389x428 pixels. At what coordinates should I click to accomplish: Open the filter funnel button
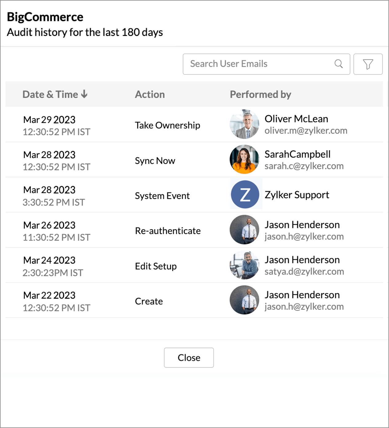368,64
